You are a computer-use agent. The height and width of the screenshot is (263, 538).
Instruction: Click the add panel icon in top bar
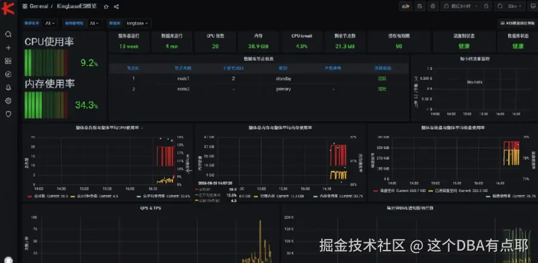click(x=406, y=6)
